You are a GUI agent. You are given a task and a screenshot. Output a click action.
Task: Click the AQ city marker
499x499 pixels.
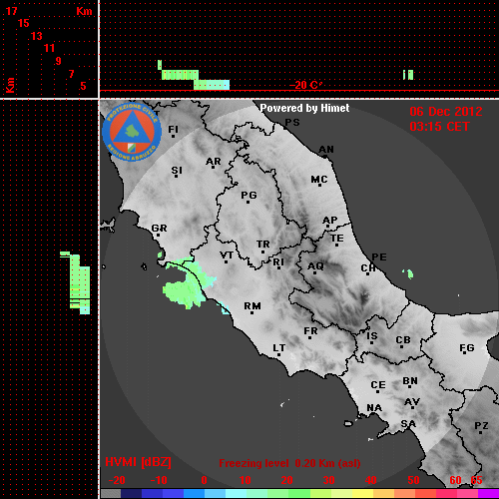(314, 272)
